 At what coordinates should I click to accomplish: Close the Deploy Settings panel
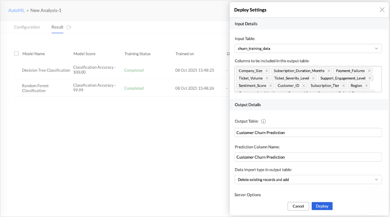[382, 10]
